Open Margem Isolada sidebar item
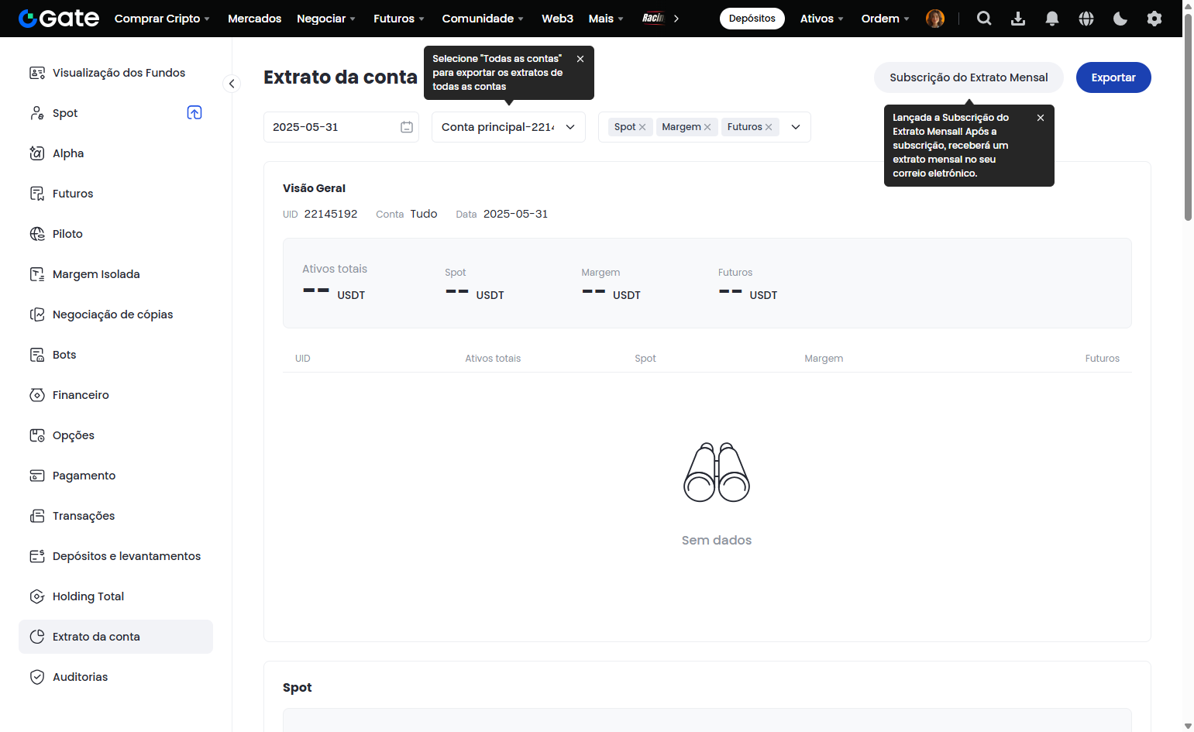 point(116,274)
